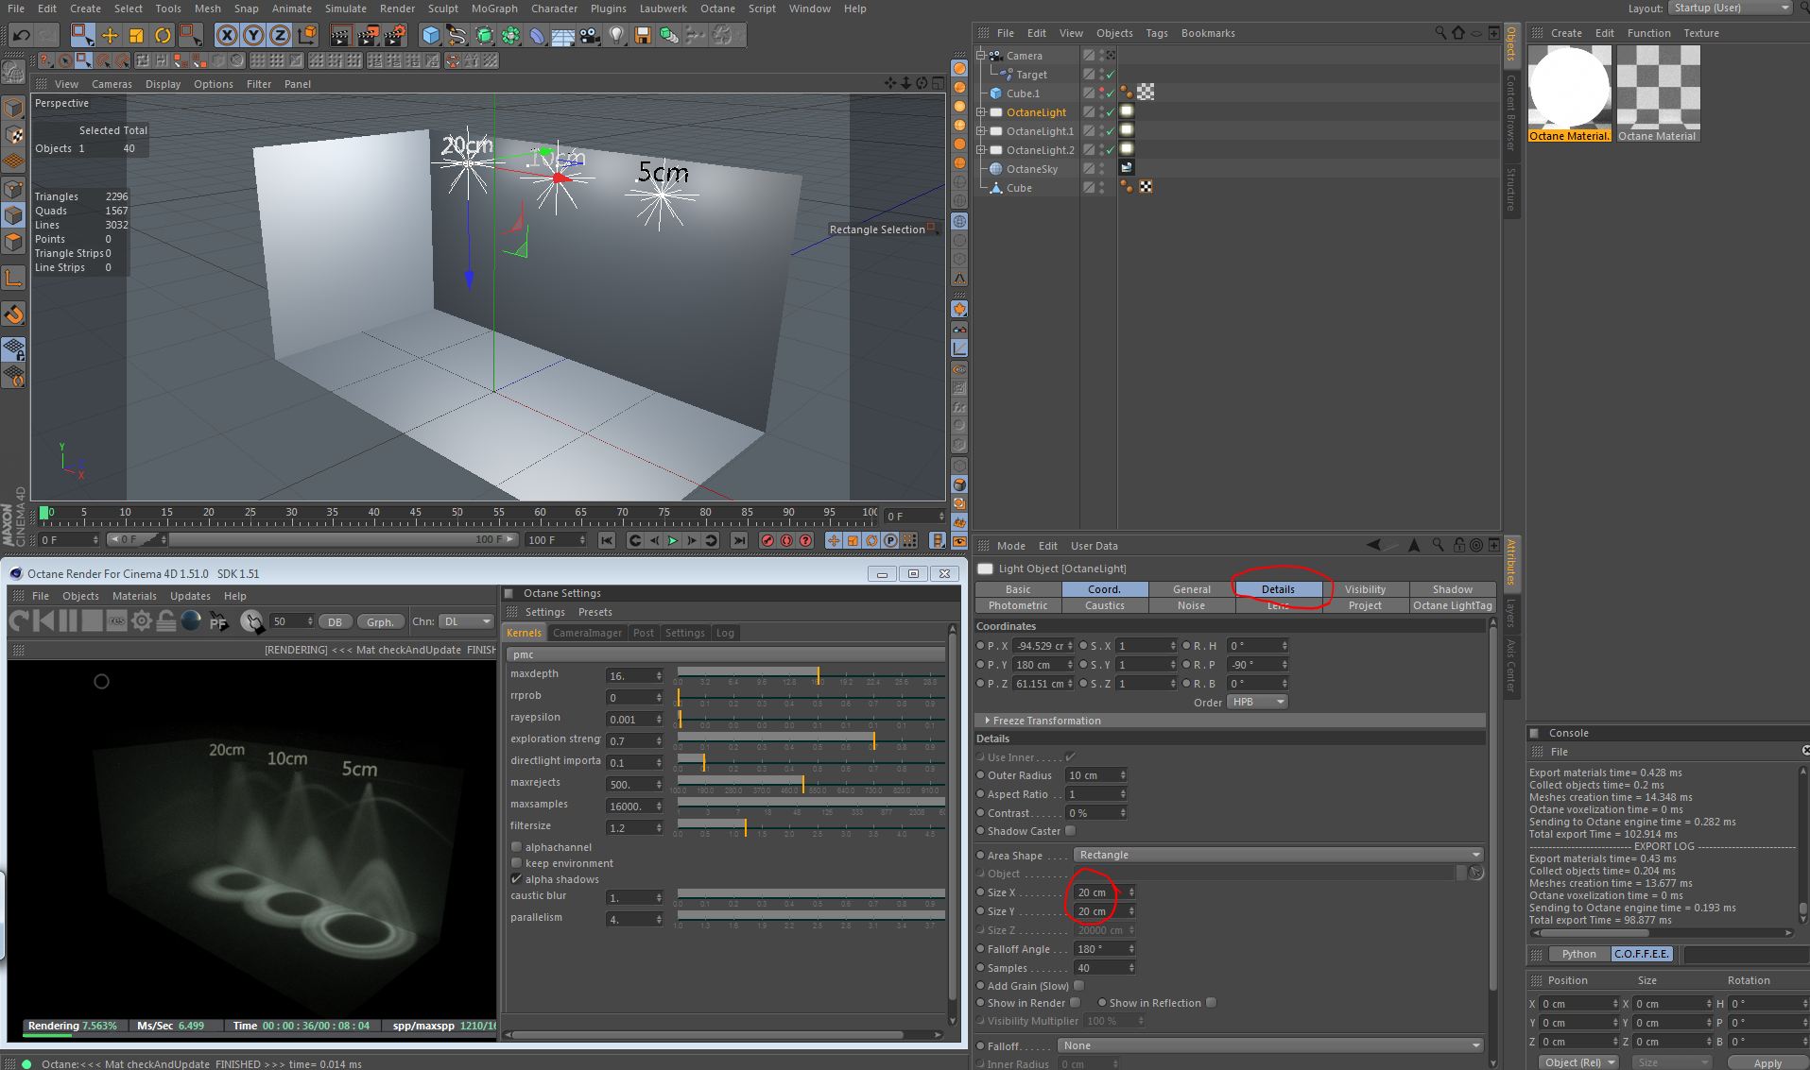Adjust the exploration strength slider
This screenshot has height=1070, width=1810.
pyautogui.click(x=811, y=741)
